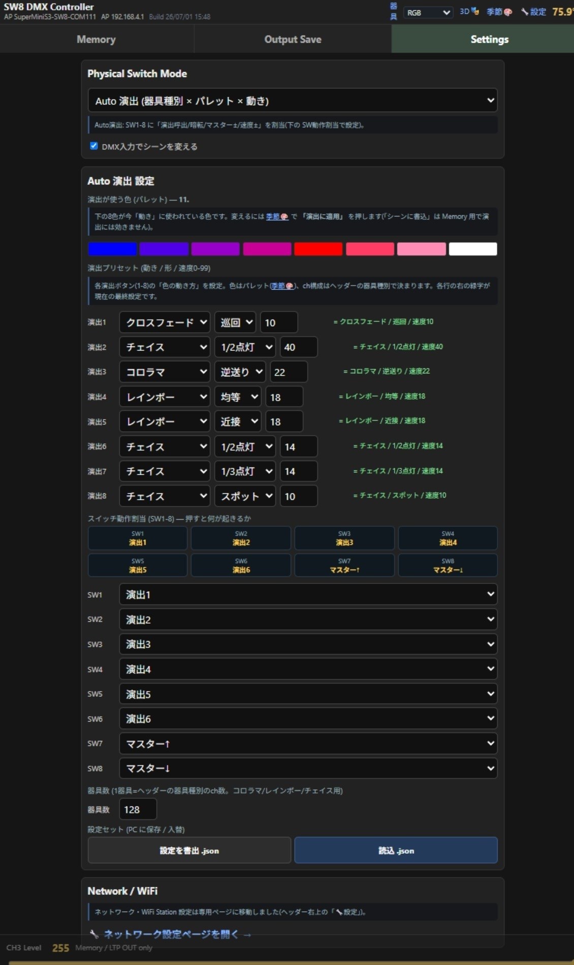Screen dimensions: 574x965
Task: Click SW1 演出1 switch tile
Action: (138, 538)
